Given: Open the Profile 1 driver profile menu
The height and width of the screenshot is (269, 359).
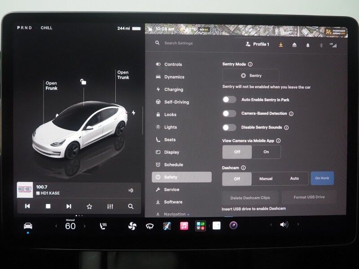Looking at the screenshot, I should 258,44.
